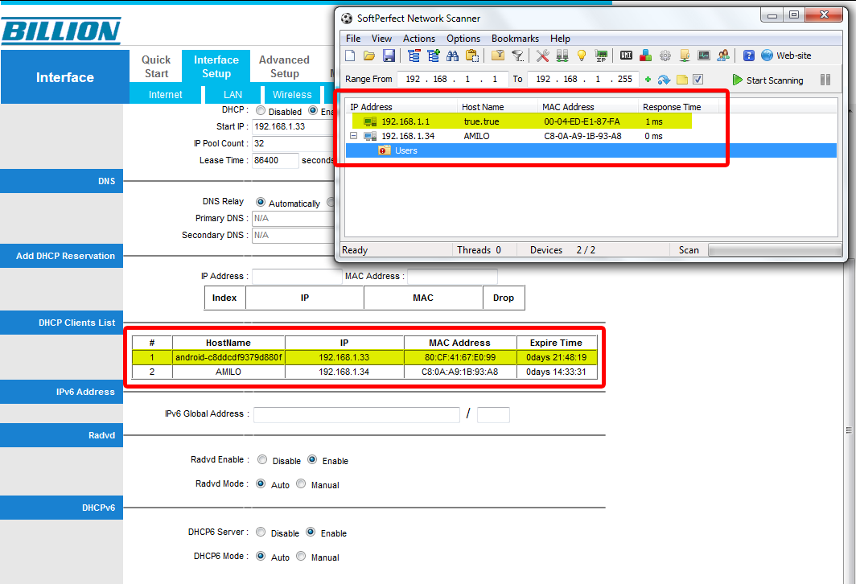Click the pause scanning icon
856x584 pixels.
pyautogui.click(x=825, y=80)
